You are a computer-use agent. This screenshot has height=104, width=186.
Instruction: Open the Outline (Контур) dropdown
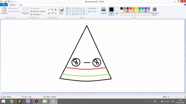(93, 8)
